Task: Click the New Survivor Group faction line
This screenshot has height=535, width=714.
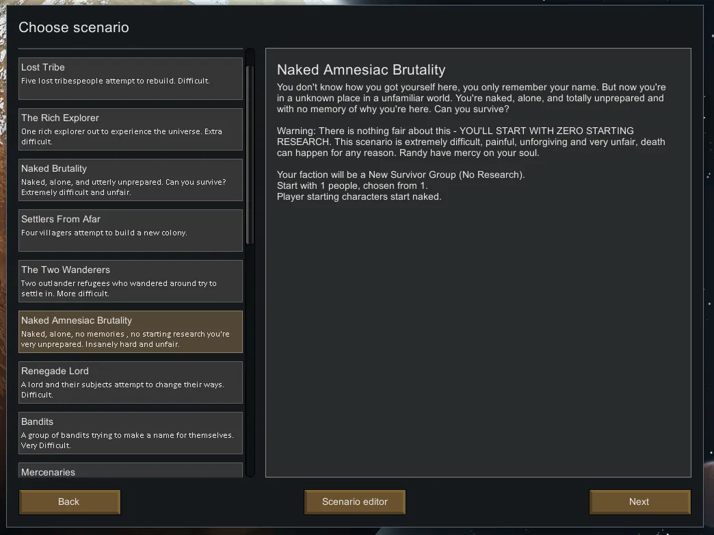Action: [401, 174]
